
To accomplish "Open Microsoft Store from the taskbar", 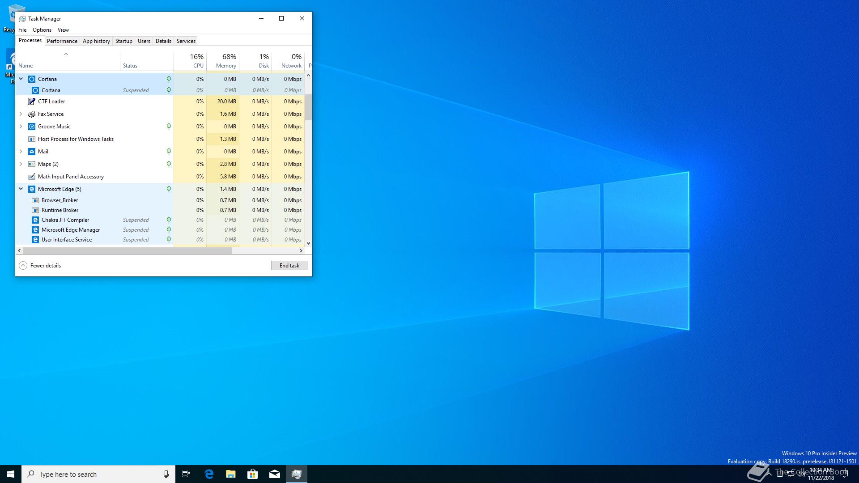I will (x=253, y=474).
